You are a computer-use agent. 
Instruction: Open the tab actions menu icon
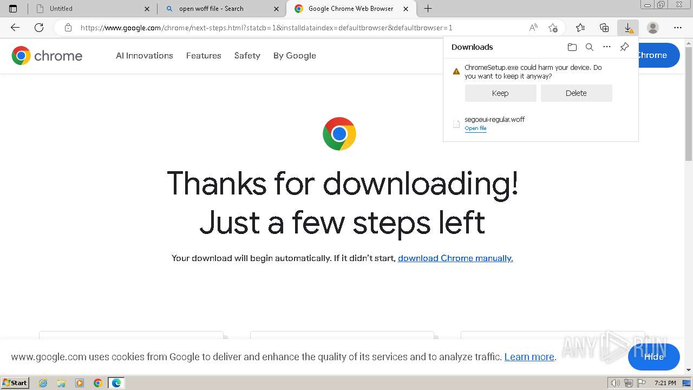13,9
